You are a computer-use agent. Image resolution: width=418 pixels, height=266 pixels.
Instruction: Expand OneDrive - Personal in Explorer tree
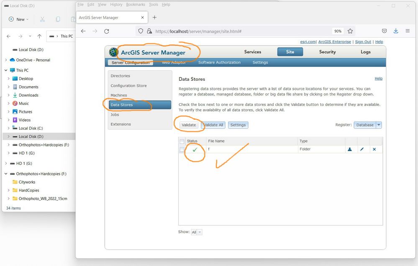(x=6, y=60)
